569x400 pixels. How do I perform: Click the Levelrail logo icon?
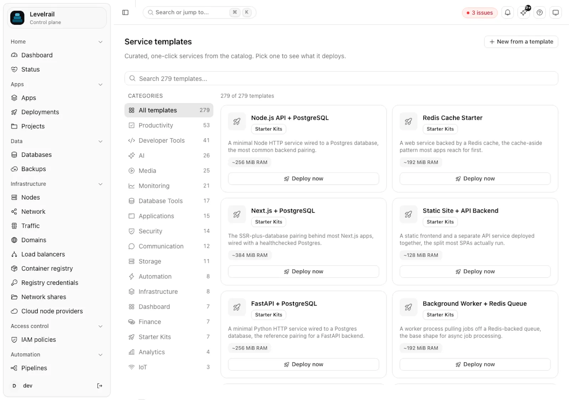[17, 18]
